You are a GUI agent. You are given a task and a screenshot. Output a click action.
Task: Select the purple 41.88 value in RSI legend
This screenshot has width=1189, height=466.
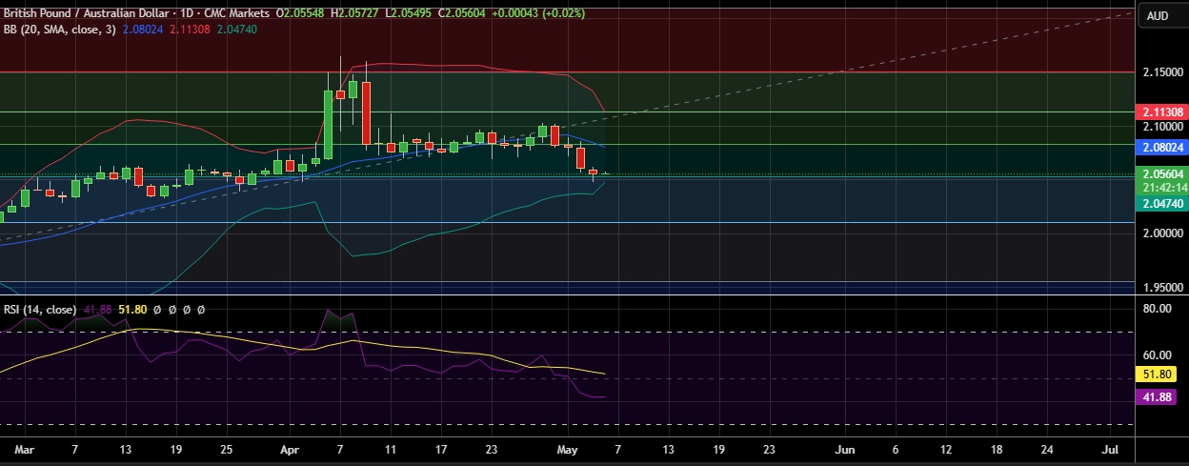98,310
